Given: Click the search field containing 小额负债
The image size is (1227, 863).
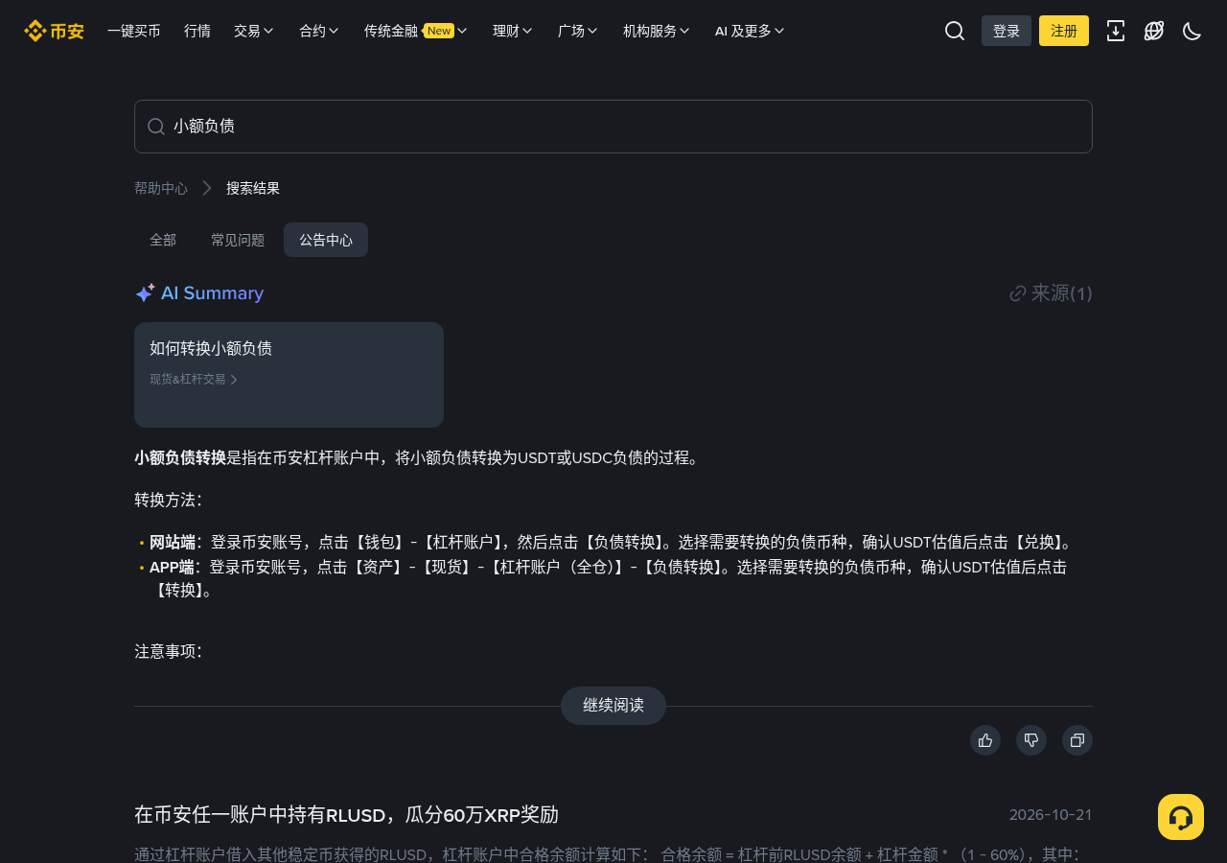Looking at the screenshot, I should click(x=613, y=127).
